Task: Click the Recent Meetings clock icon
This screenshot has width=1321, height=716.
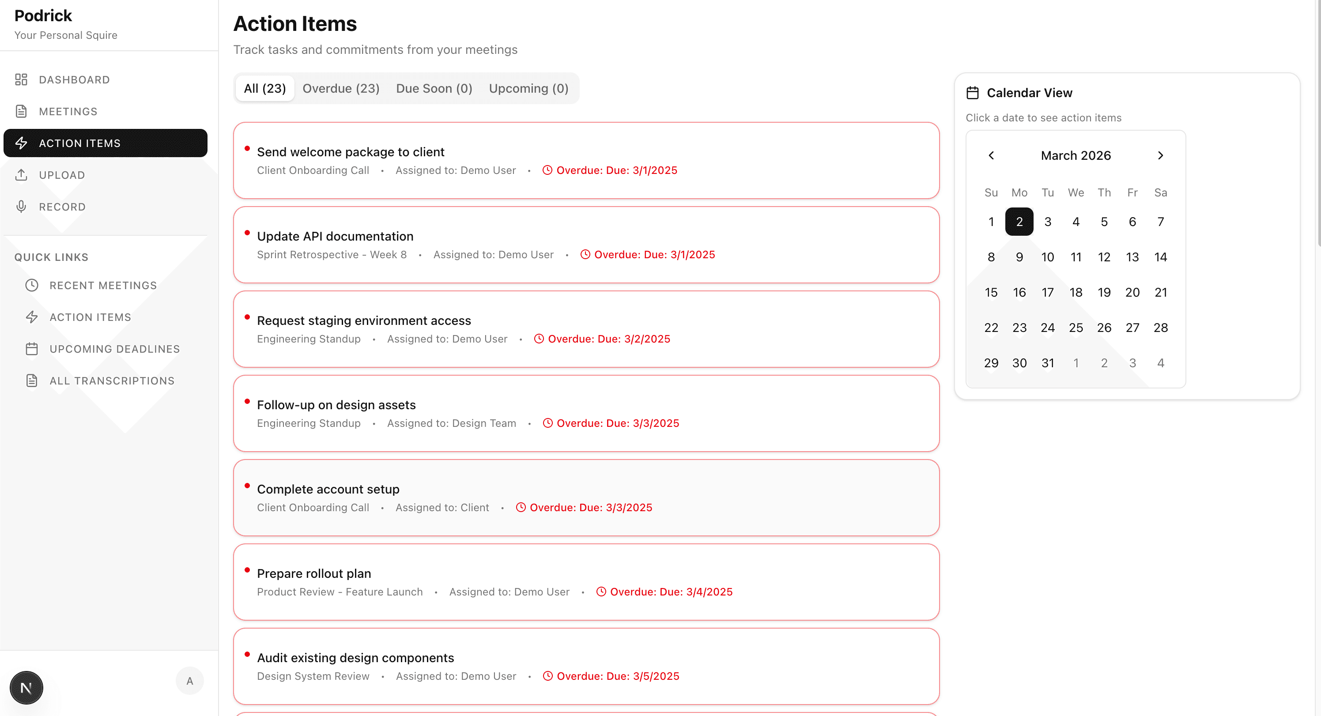Action: pos(32,285)
